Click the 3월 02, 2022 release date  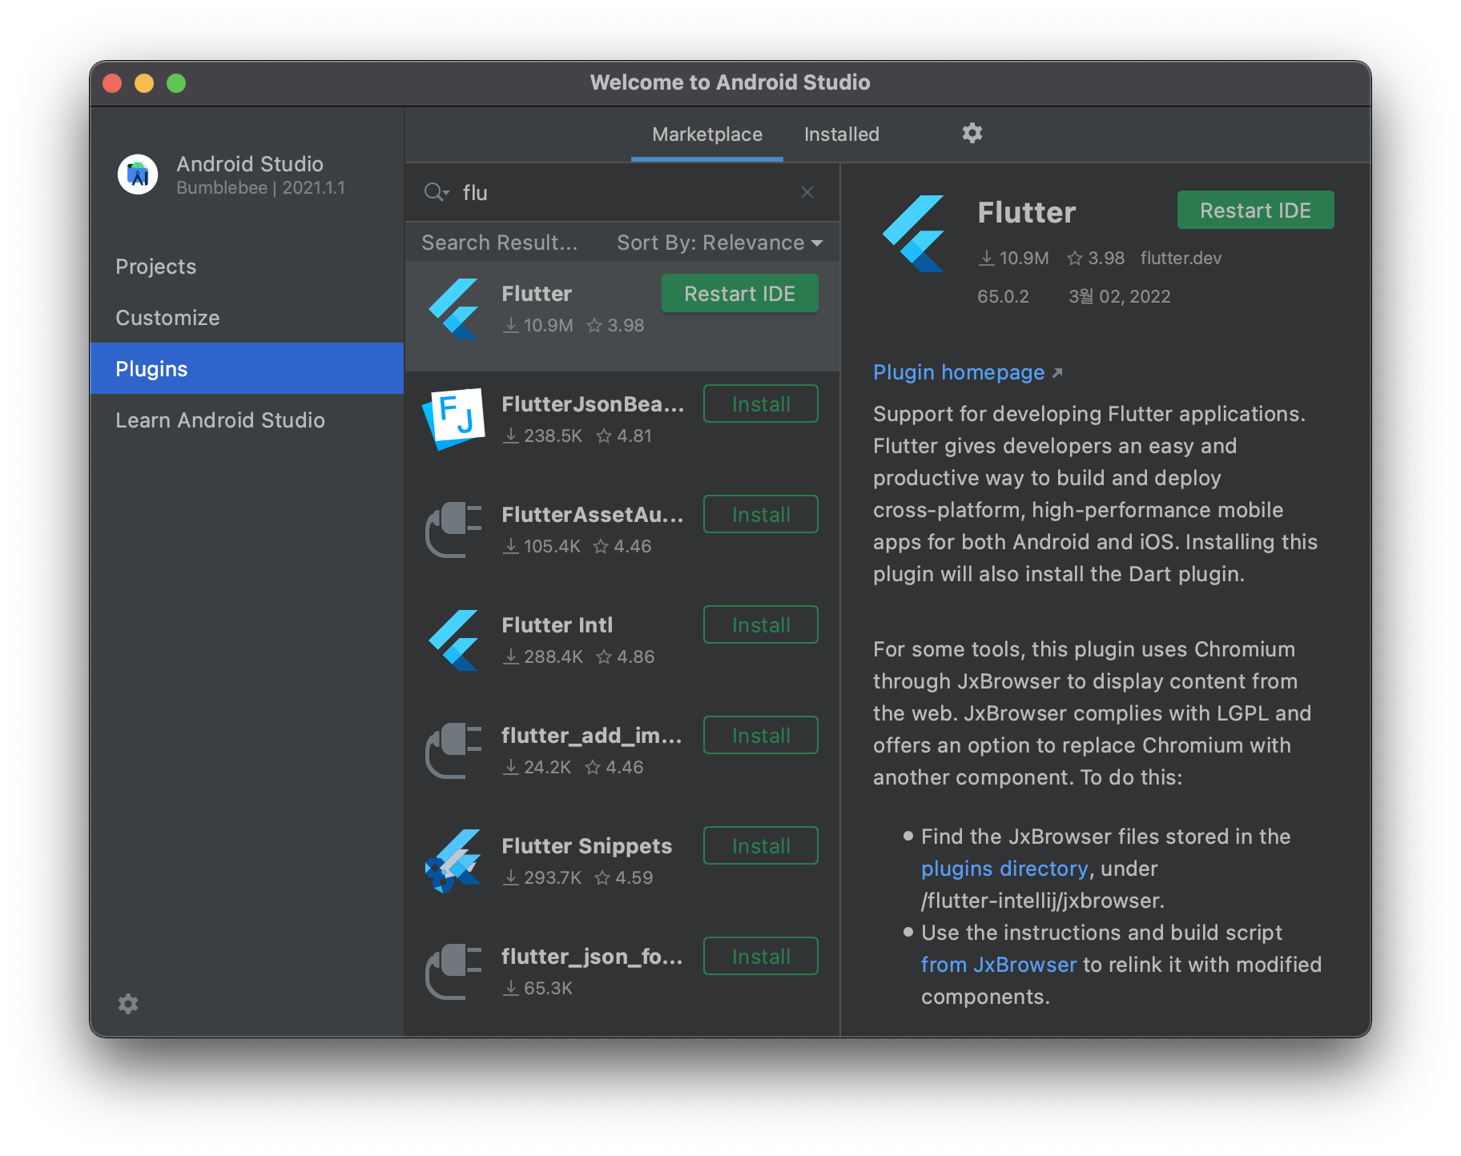pyautogui.click(x=1119, y=296)
